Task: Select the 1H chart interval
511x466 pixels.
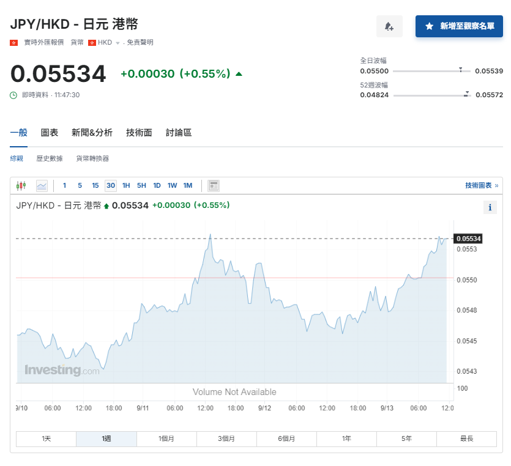Action: pos(125,185)
